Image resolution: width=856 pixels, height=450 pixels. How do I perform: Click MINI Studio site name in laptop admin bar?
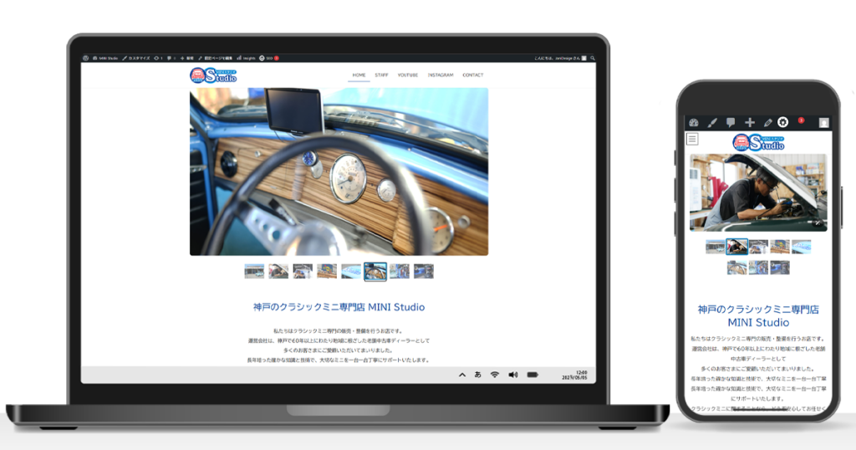(x=105, y=58)
